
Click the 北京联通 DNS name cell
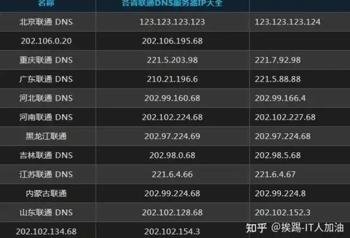(46, 22)
